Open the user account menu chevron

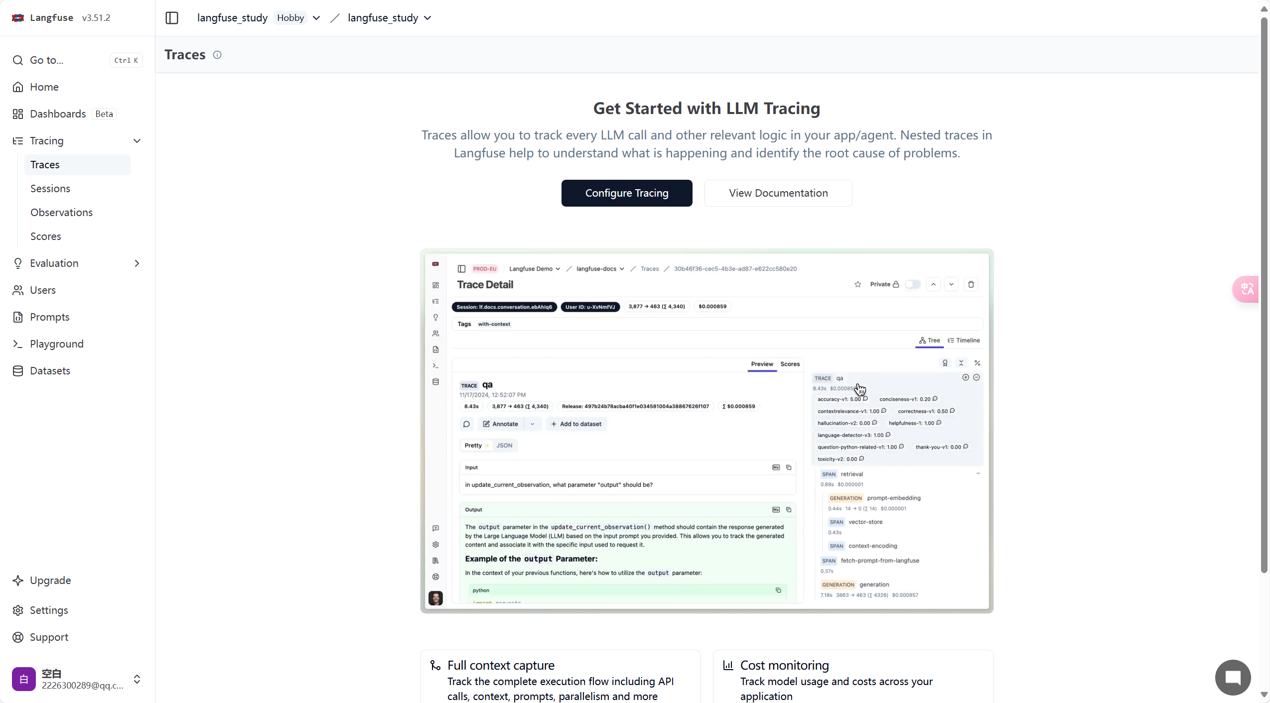(x=137, y=679)
